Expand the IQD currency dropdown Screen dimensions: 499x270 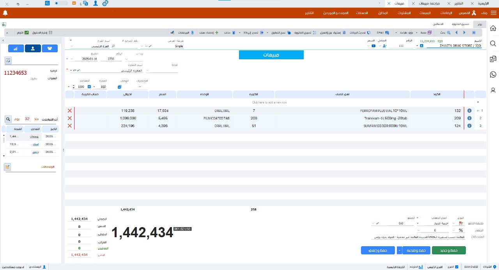tap(94, 87)
